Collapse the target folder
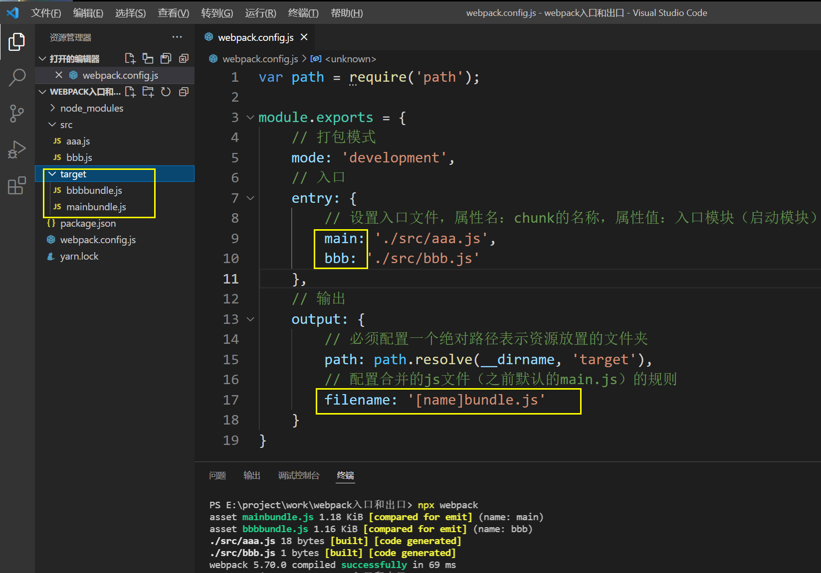Screen dimensions: 821x573 pos(52,174)
